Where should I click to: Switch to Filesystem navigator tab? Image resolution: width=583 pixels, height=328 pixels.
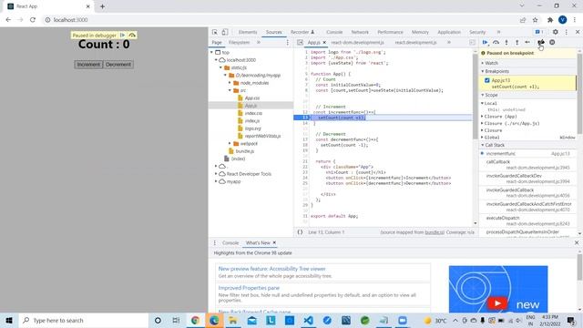pos(239,43)
